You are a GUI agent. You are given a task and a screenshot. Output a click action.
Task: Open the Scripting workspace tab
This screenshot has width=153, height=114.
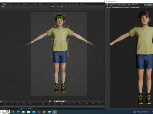(82, 4)
